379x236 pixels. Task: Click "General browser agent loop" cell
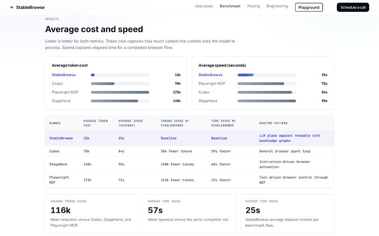tap(285, 151)
